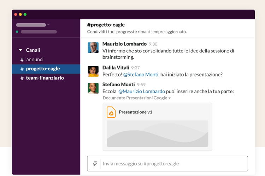Click the green online status dot
This screenshot has width=265, height=176.
[17, 32]
